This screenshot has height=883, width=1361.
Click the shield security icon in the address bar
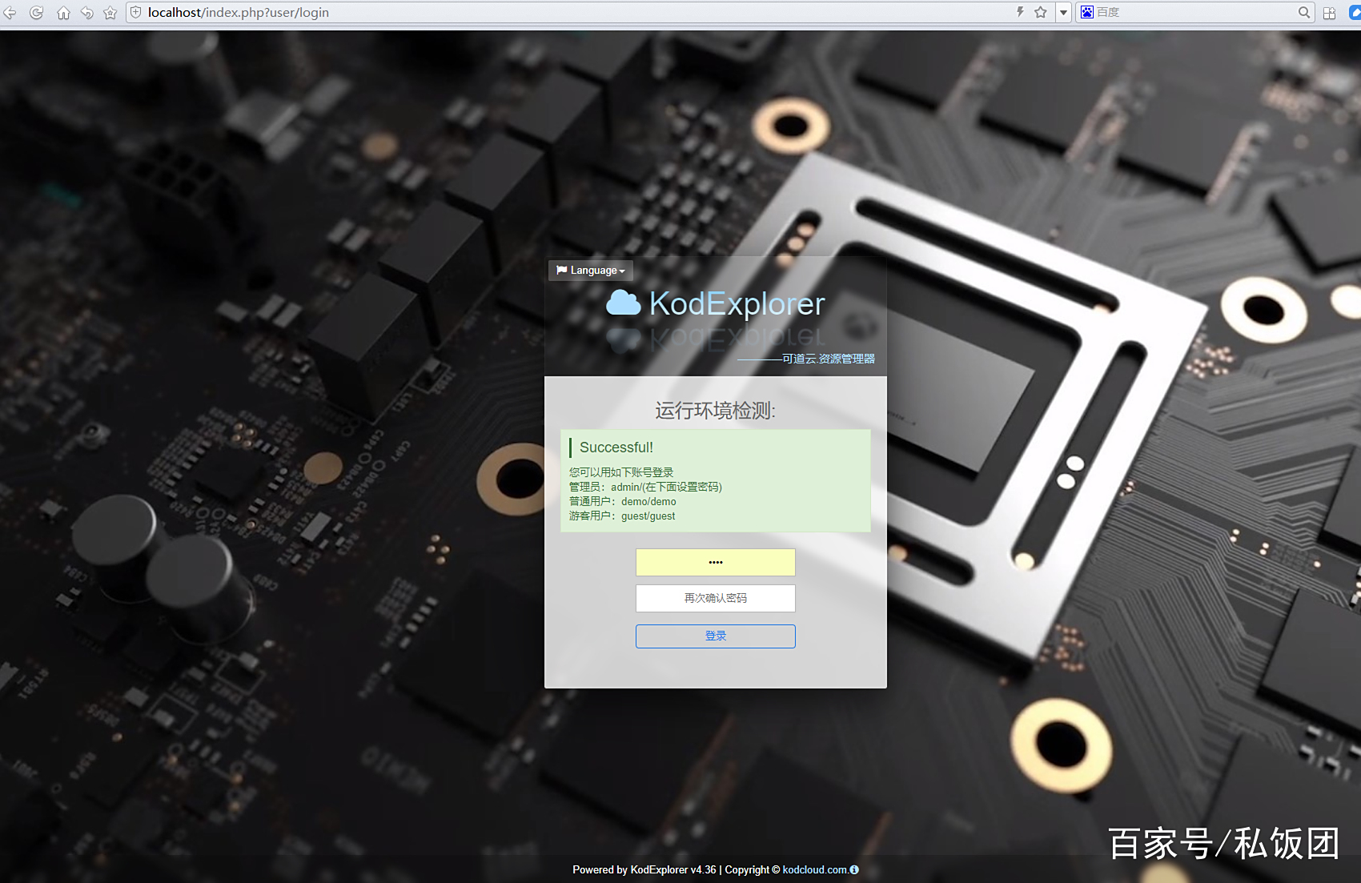tap(136, 13)
